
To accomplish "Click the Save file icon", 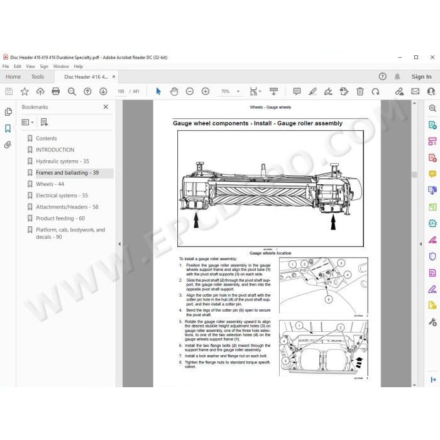I will [x=9, y=91].
